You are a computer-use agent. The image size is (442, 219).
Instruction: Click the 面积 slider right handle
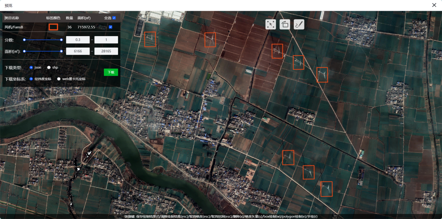coord(61,51)
